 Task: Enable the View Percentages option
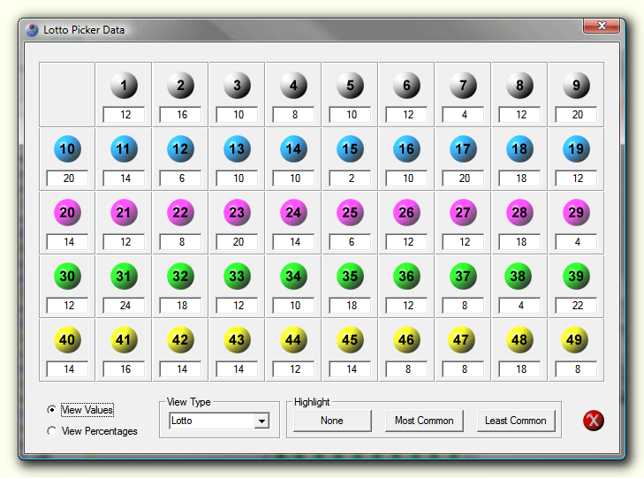51,431
